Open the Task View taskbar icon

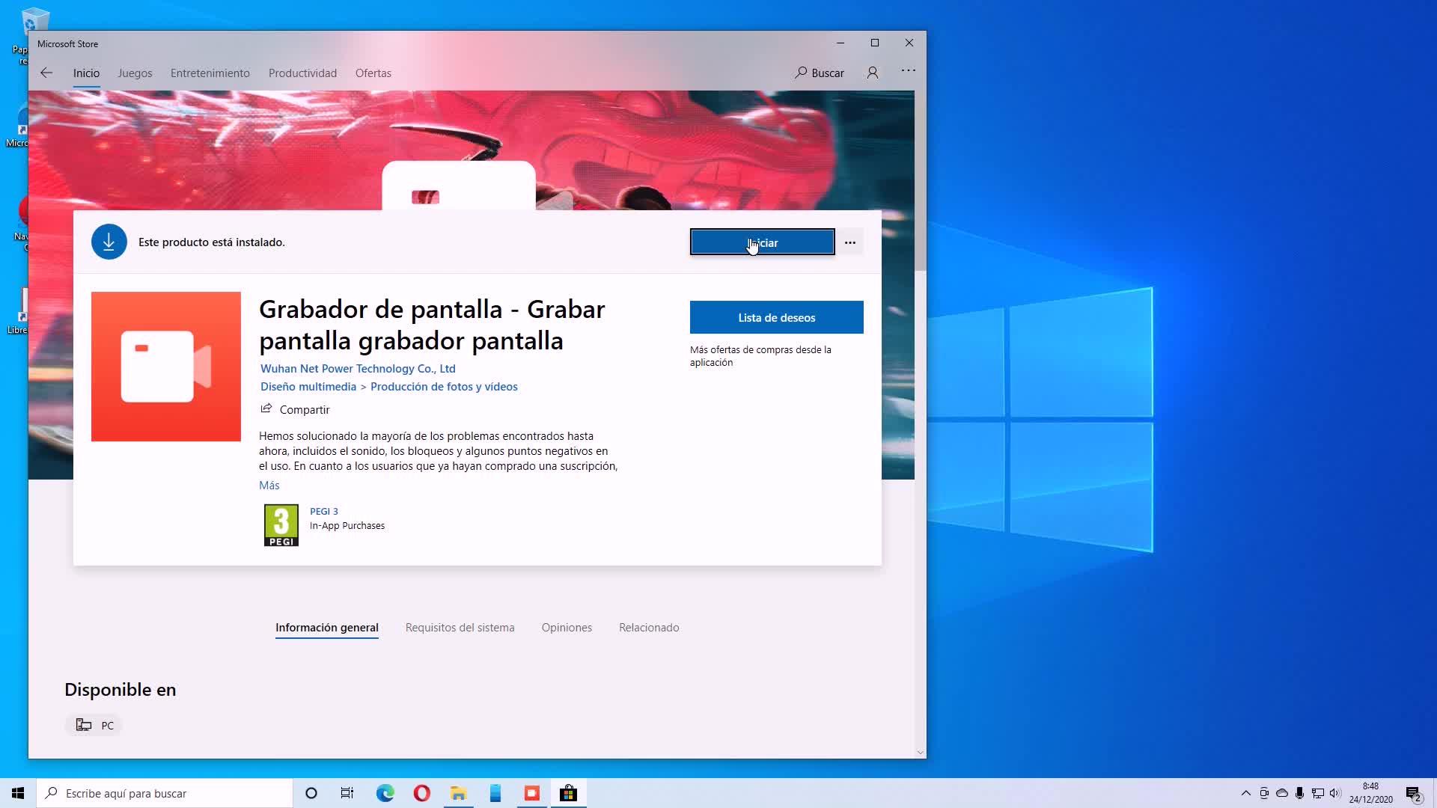tap(347, 793)
